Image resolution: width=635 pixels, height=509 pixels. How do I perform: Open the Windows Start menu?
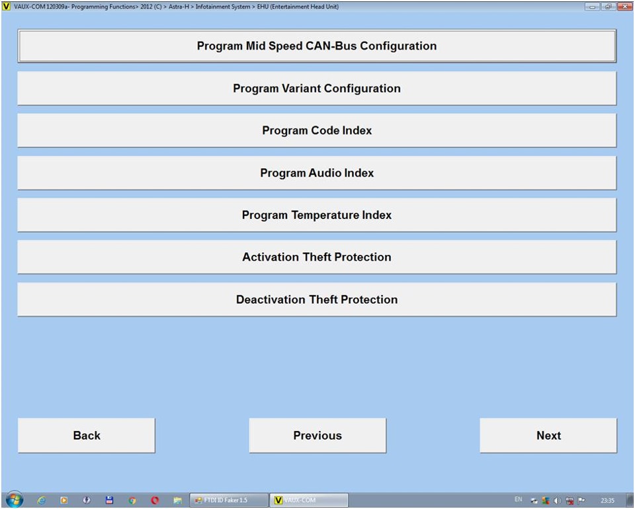click(x=15, y=500)
